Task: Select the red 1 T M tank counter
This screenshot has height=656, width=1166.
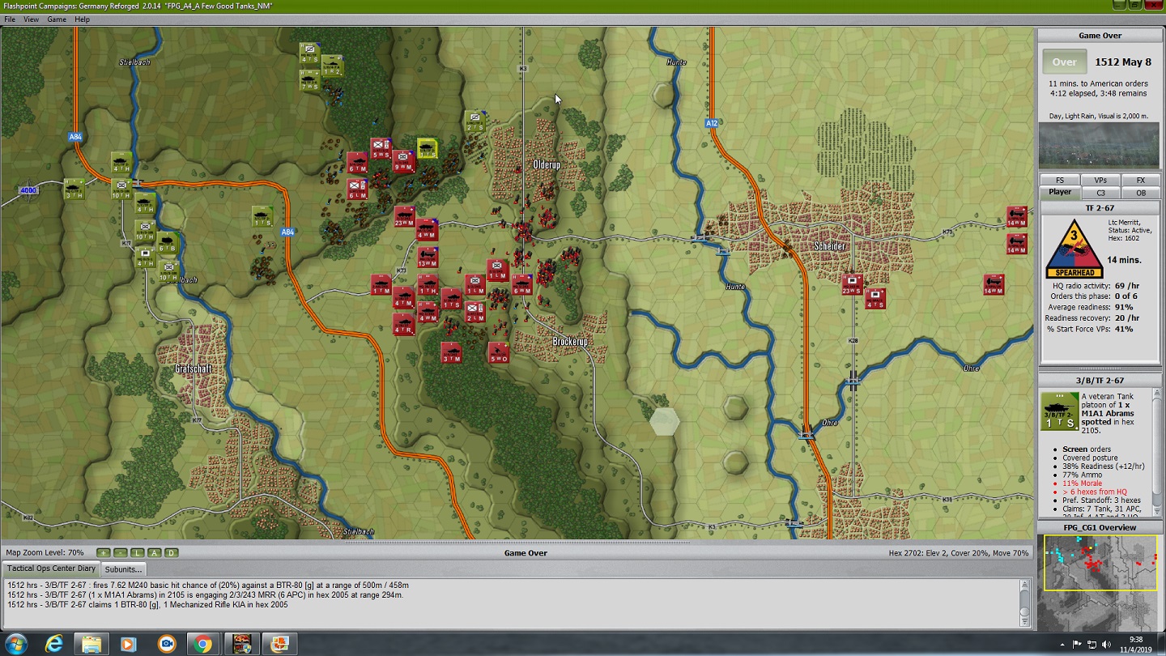Action: click(x=381, y=285)
